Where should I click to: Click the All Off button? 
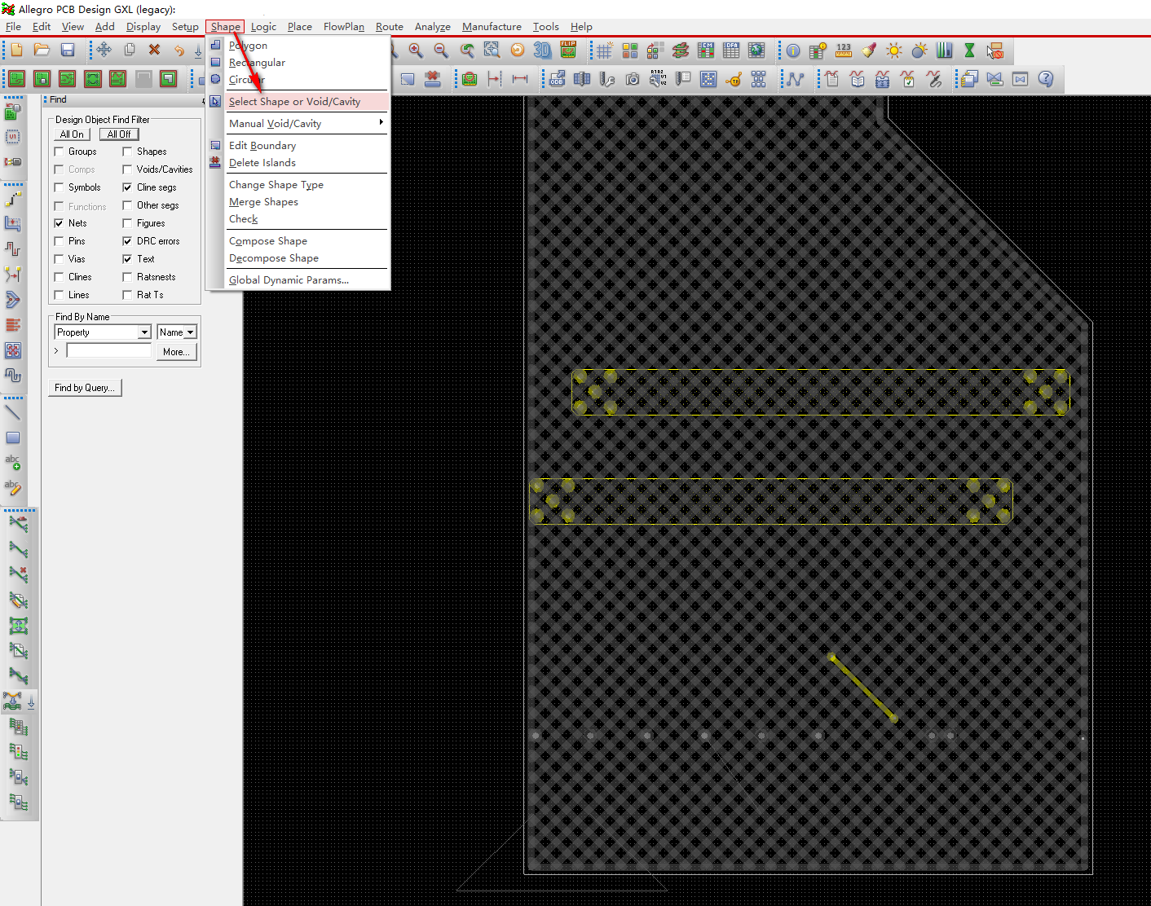click(118, 134)
